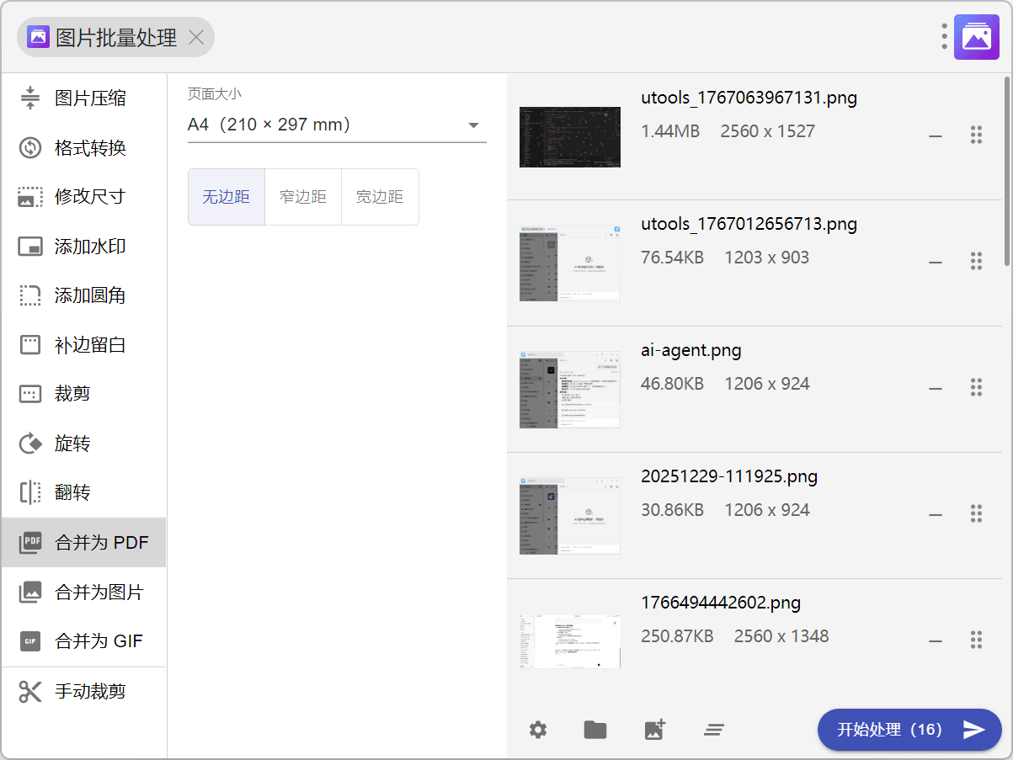Click the image list vertical scrollbar

pyautogui.click(x=1007, y=173)
